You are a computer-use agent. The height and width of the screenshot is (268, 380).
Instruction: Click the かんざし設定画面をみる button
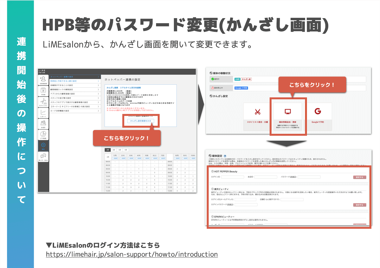point(141,121)
